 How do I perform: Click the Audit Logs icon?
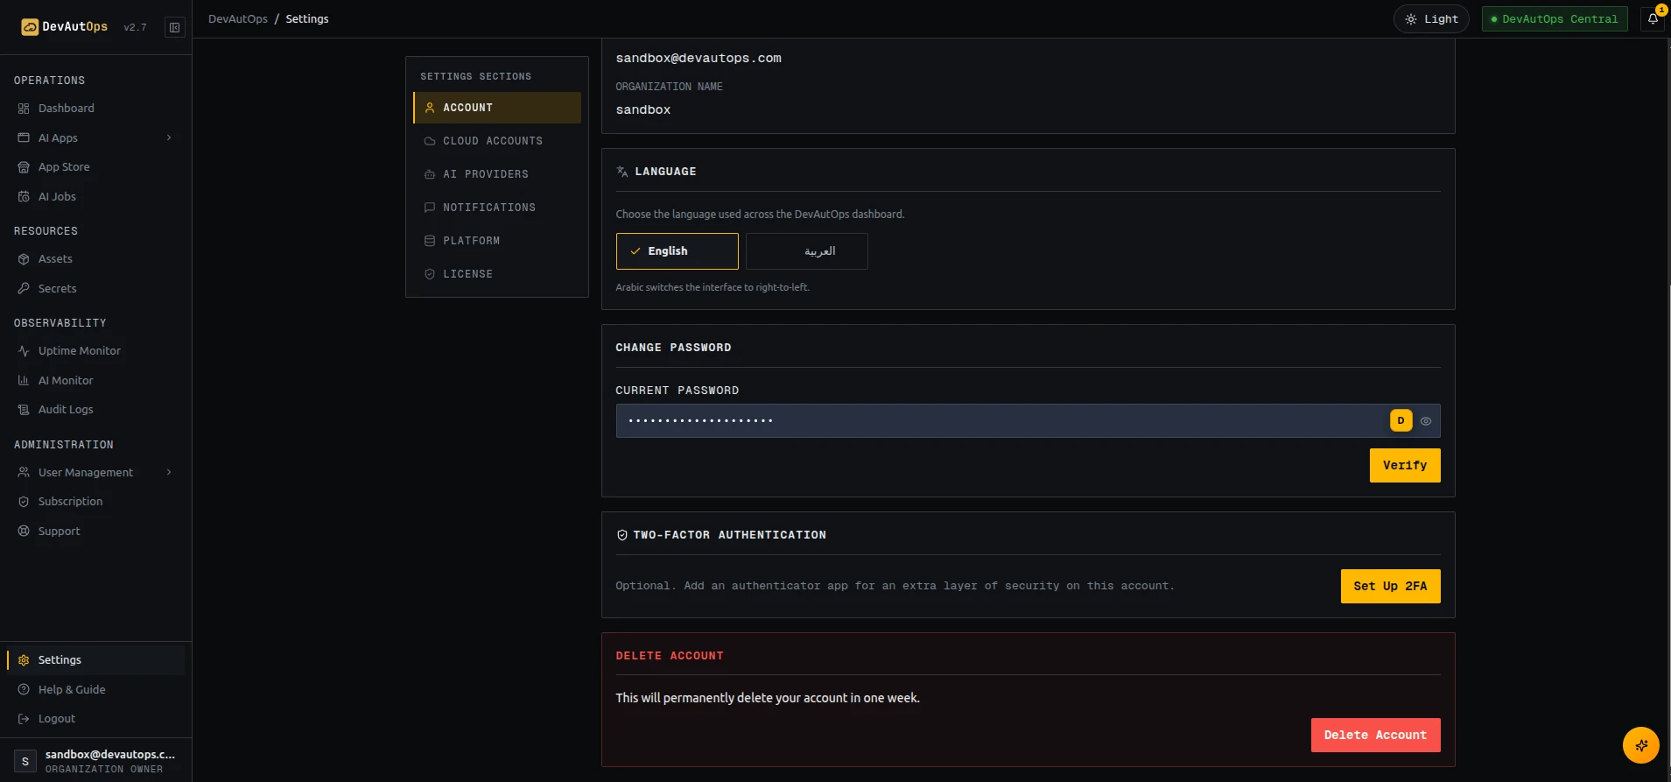(x=24, y=410)
